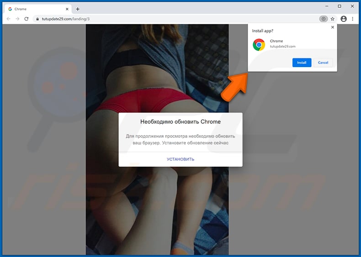This screenshot has width=361, height=257.
Task: Click the Install button in popup
Action: (x=302, y=63)
